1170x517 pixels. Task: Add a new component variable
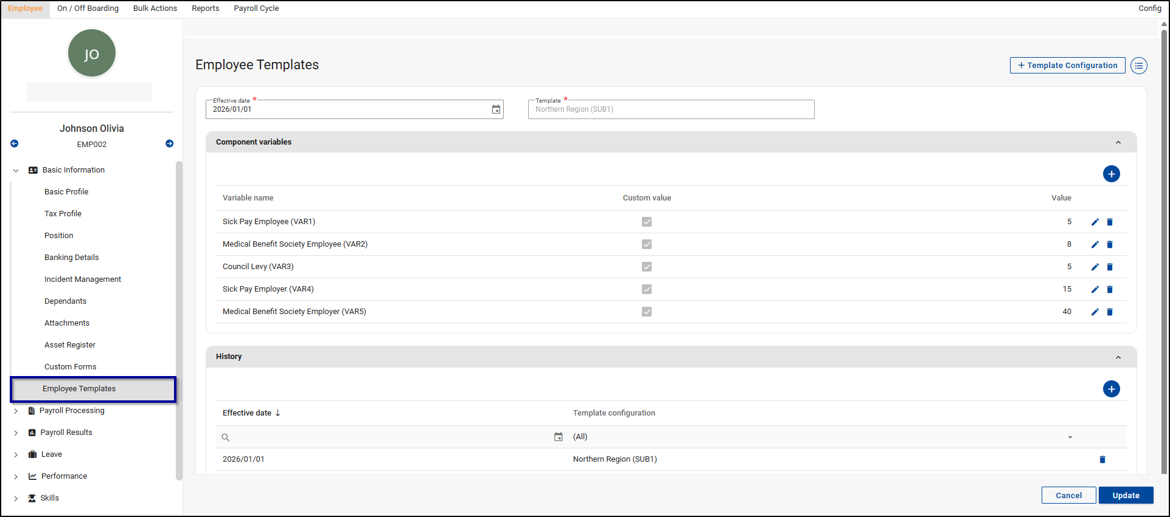click(x=1111, y=174)
